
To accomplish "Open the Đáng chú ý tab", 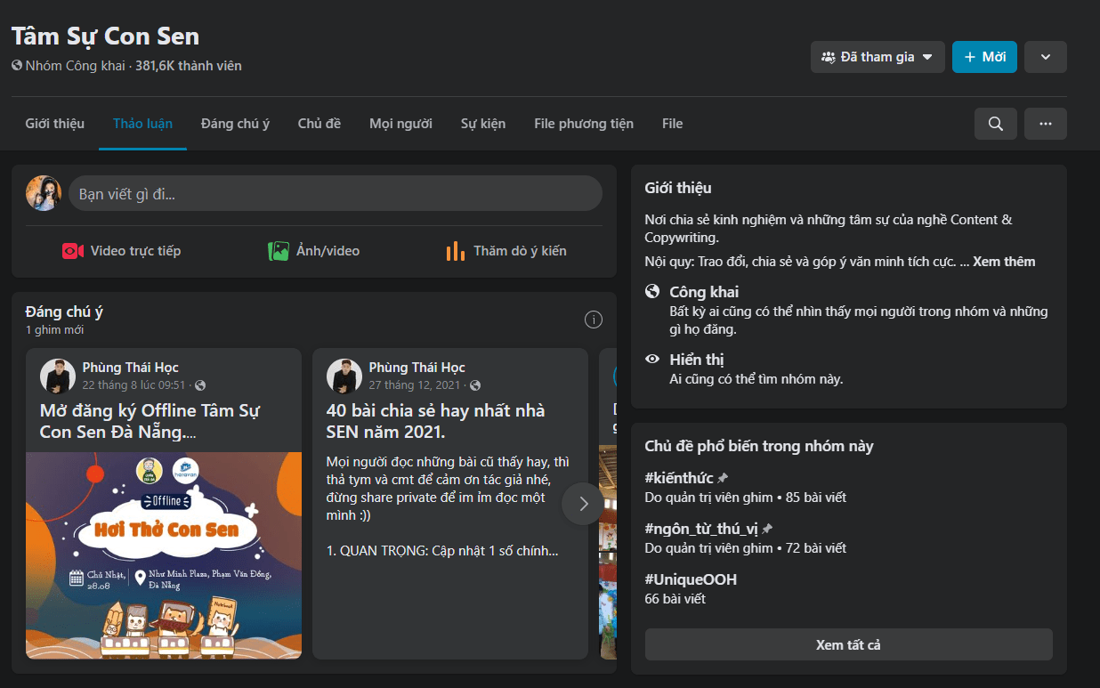I will (235, 124).
